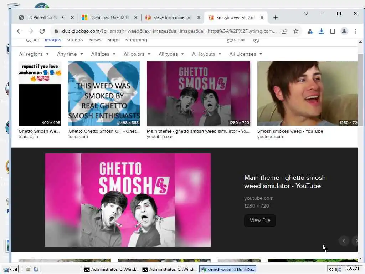Select the Maps search category
This screenshot has height=274, width=365.
113,40
